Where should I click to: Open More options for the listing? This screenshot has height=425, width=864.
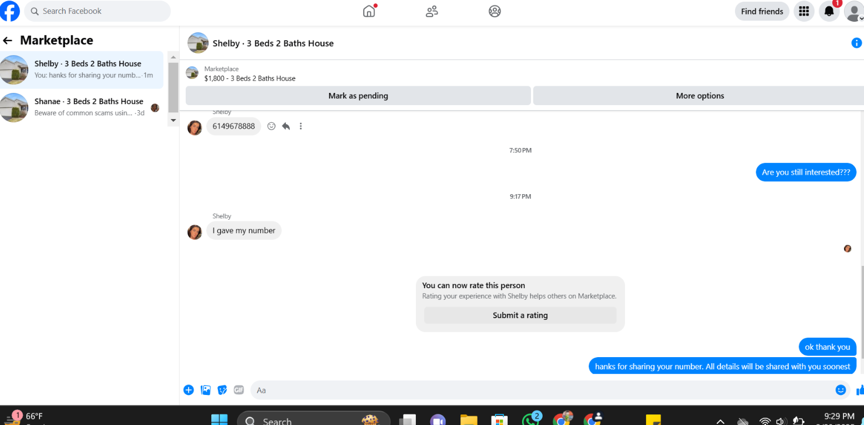(x=699, y=96)
